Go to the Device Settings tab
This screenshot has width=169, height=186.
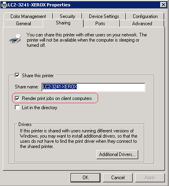[x=104, y=16]
